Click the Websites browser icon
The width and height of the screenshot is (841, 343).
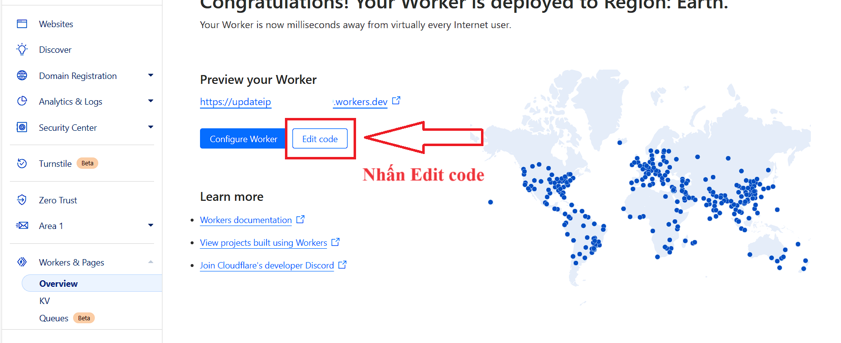pyautogui.click(x=22, y=24)
